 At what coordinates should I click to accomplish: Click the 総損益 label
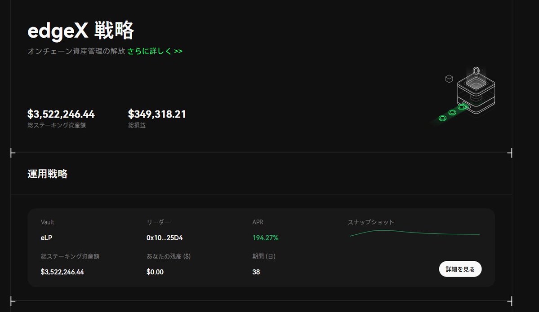137,125
